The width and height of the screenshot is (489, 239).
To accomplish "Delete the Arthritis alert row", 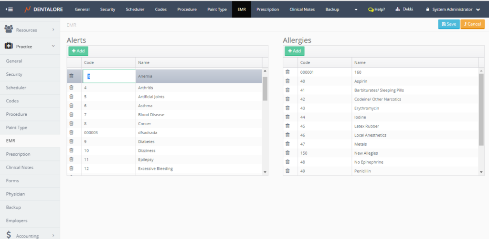I will pyautogui.click(x=71, y=88).
